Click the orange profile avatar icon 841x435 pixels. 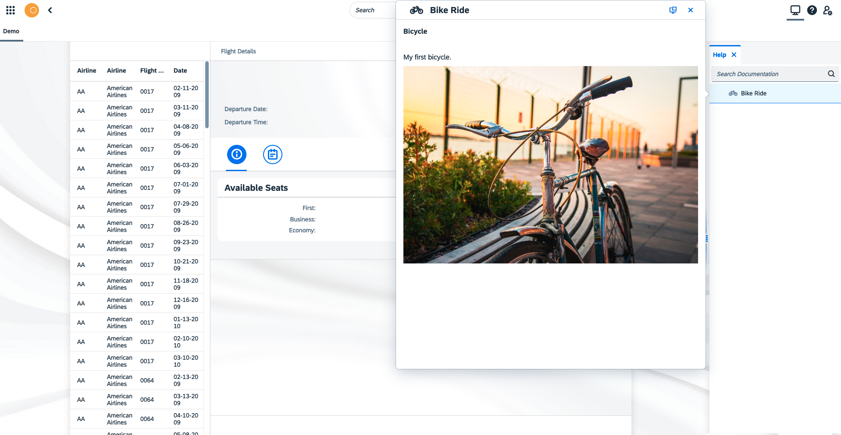31,10
